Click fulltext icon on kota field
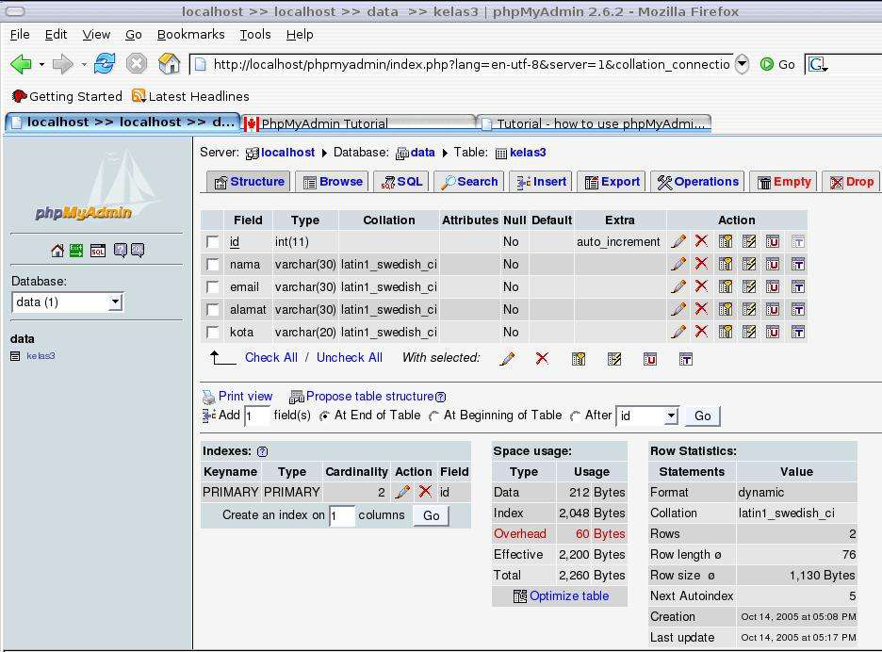The image size is (882, 652). tap(797, 332)
